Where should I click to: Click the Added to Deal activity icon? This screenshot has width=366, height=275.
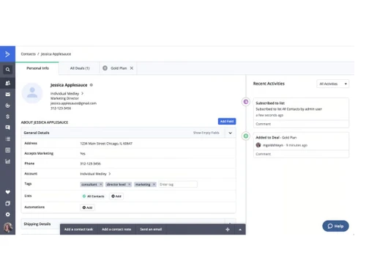(x=246, y=136)
